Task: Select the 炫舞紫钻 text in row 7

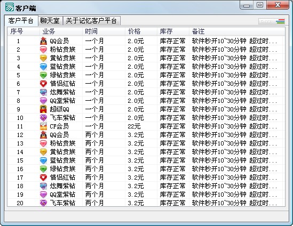Action: [62, 92]
